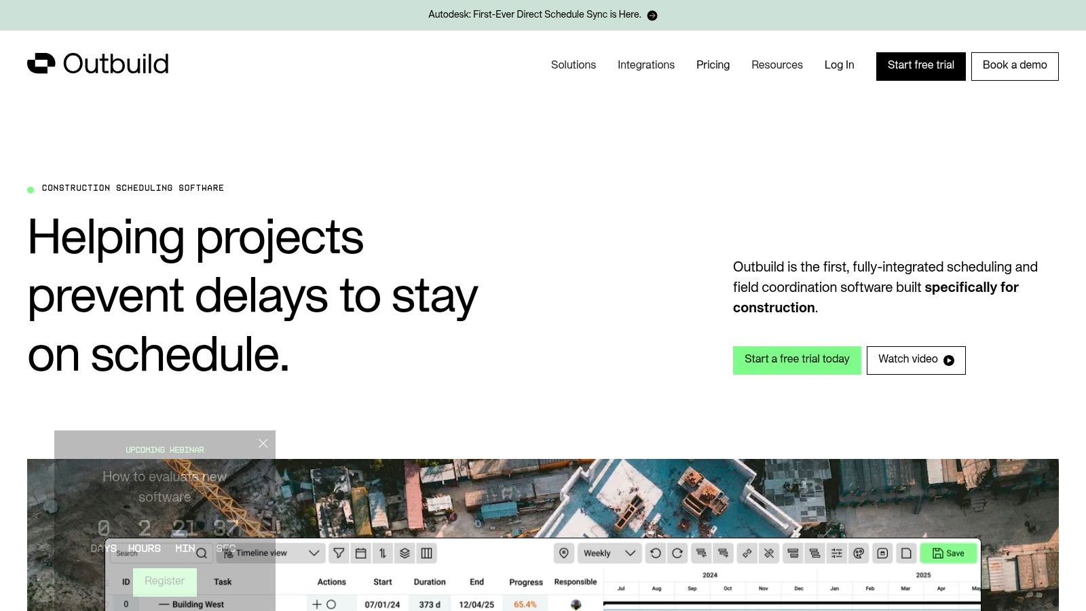This screenshot has width=1086, height=611.
Task: Open the Integrations menu
Action: [646, 65]
